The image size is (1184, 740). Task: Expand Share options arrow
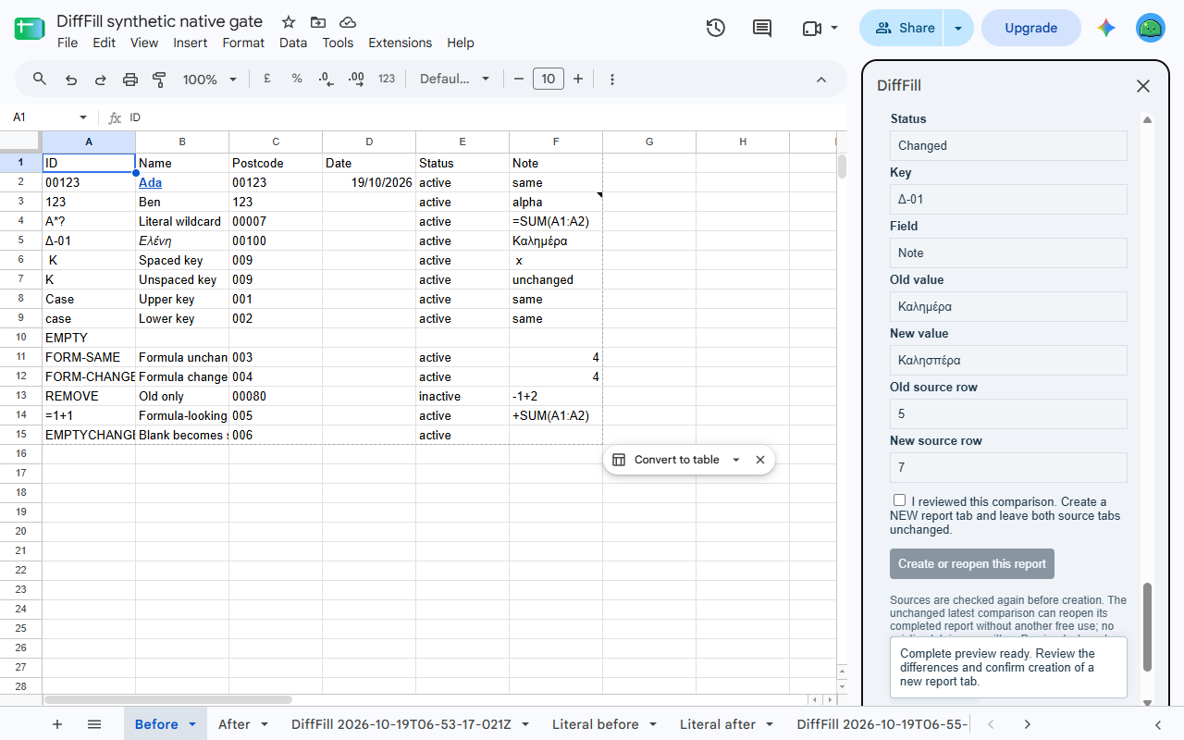(958, 28)
